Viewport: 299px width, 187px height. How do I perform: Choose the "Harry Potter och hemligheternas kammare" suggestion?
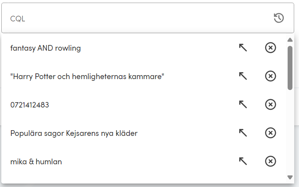[87, 76]
